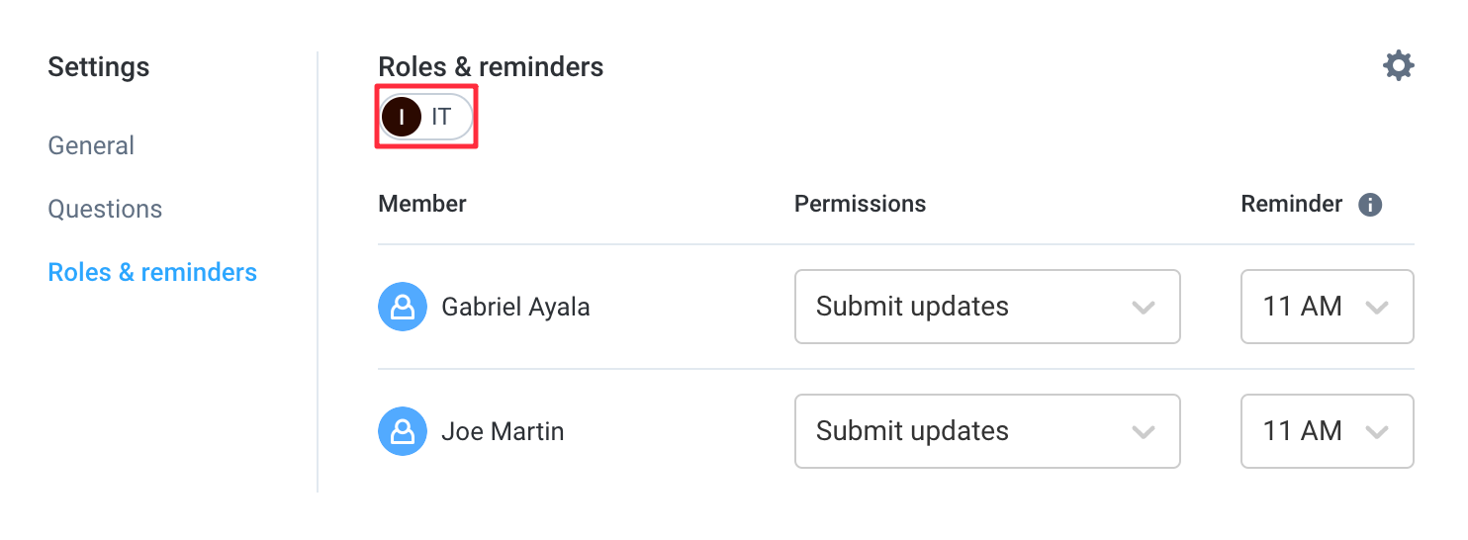Viewport: 1468px width, 540px height.
Task: Click Joe Martin's avatar icon
Action: point(403,431)
